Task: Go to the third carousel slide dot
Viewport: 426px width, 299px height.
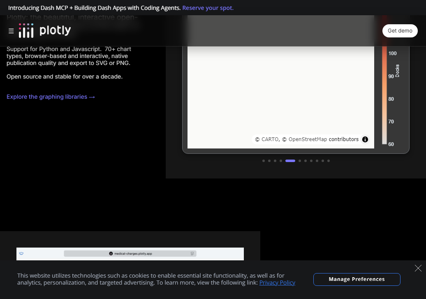Action: pyautogui.click(x=275, y=161)
